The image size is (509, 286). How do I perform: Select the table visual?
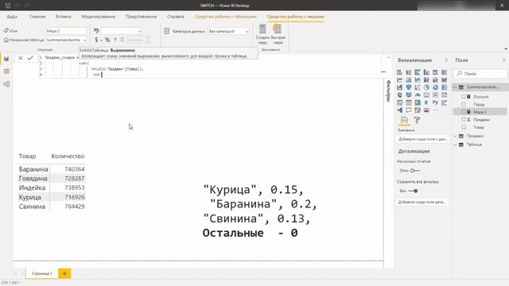(x=408, y=102)
